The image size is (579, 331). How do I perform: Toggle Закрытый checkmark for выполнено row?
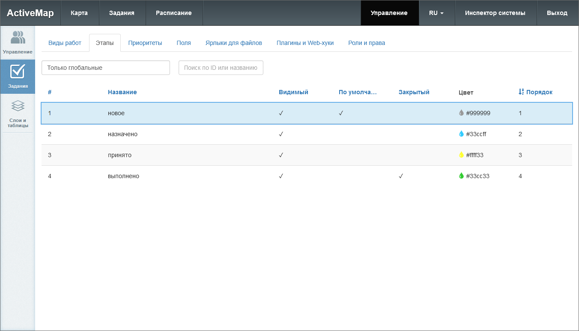[401, 176]
